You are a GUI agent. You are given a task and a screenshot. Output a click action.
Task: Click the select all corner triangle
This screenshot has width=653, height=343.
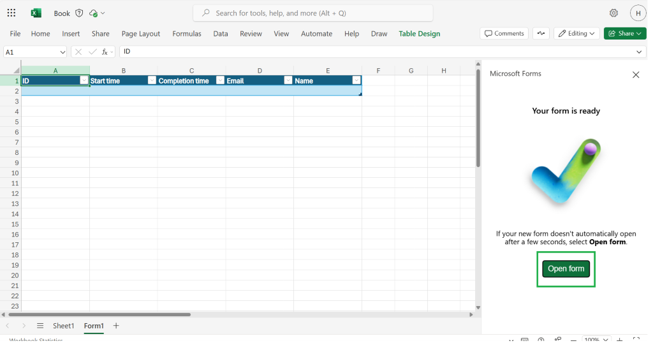click(x=16, y=70)
